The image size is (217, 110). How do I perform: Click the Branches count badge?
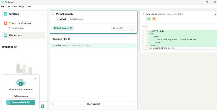click(15, 47)
